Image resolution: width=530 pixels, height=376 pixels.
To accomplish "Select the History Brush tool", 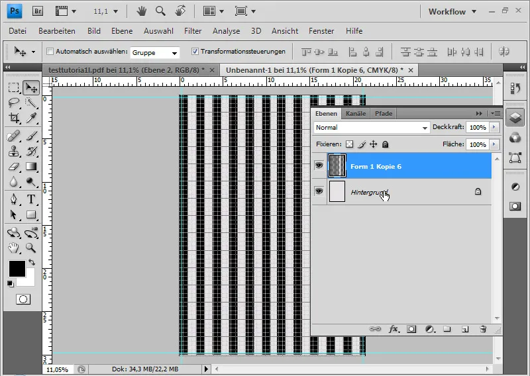I will [x=31, y=152].
